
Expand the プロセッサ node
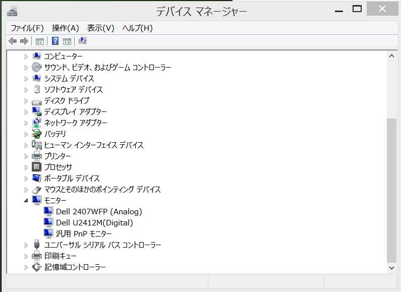pos(26,167)
